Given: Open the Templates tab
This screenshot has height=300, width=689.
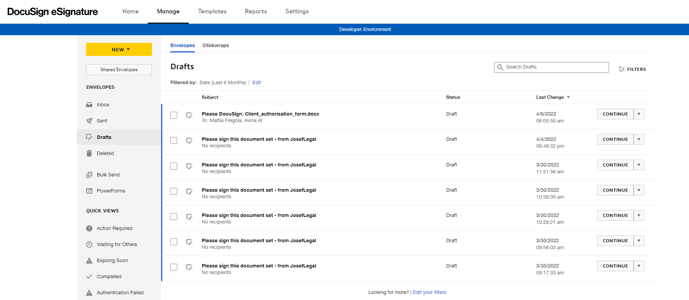Looking at the screenshot, I should tap(212, 11).
